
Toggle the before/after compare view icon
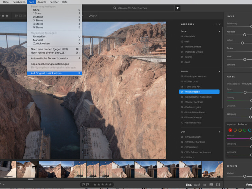coord(218,185)
